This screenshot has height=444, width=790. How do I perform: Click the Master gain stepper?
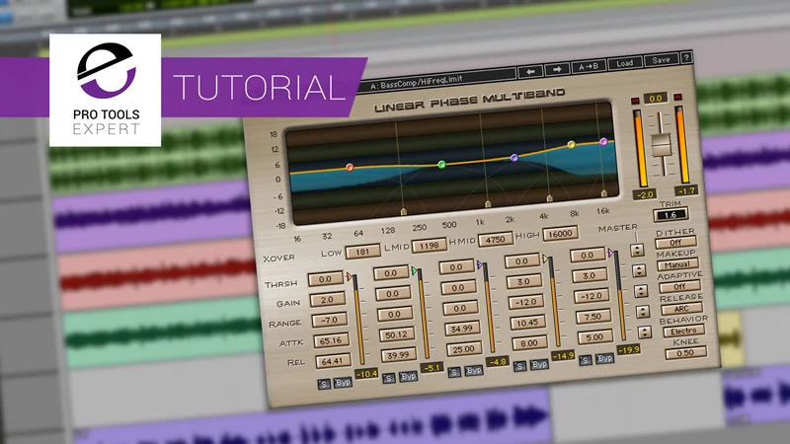pos(639,270)
